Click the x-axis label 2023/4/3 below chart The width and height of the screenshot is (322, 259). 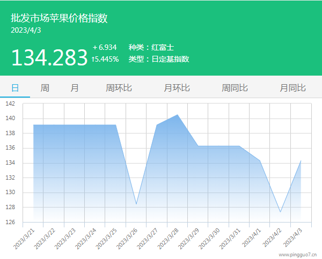pos(293,238)
